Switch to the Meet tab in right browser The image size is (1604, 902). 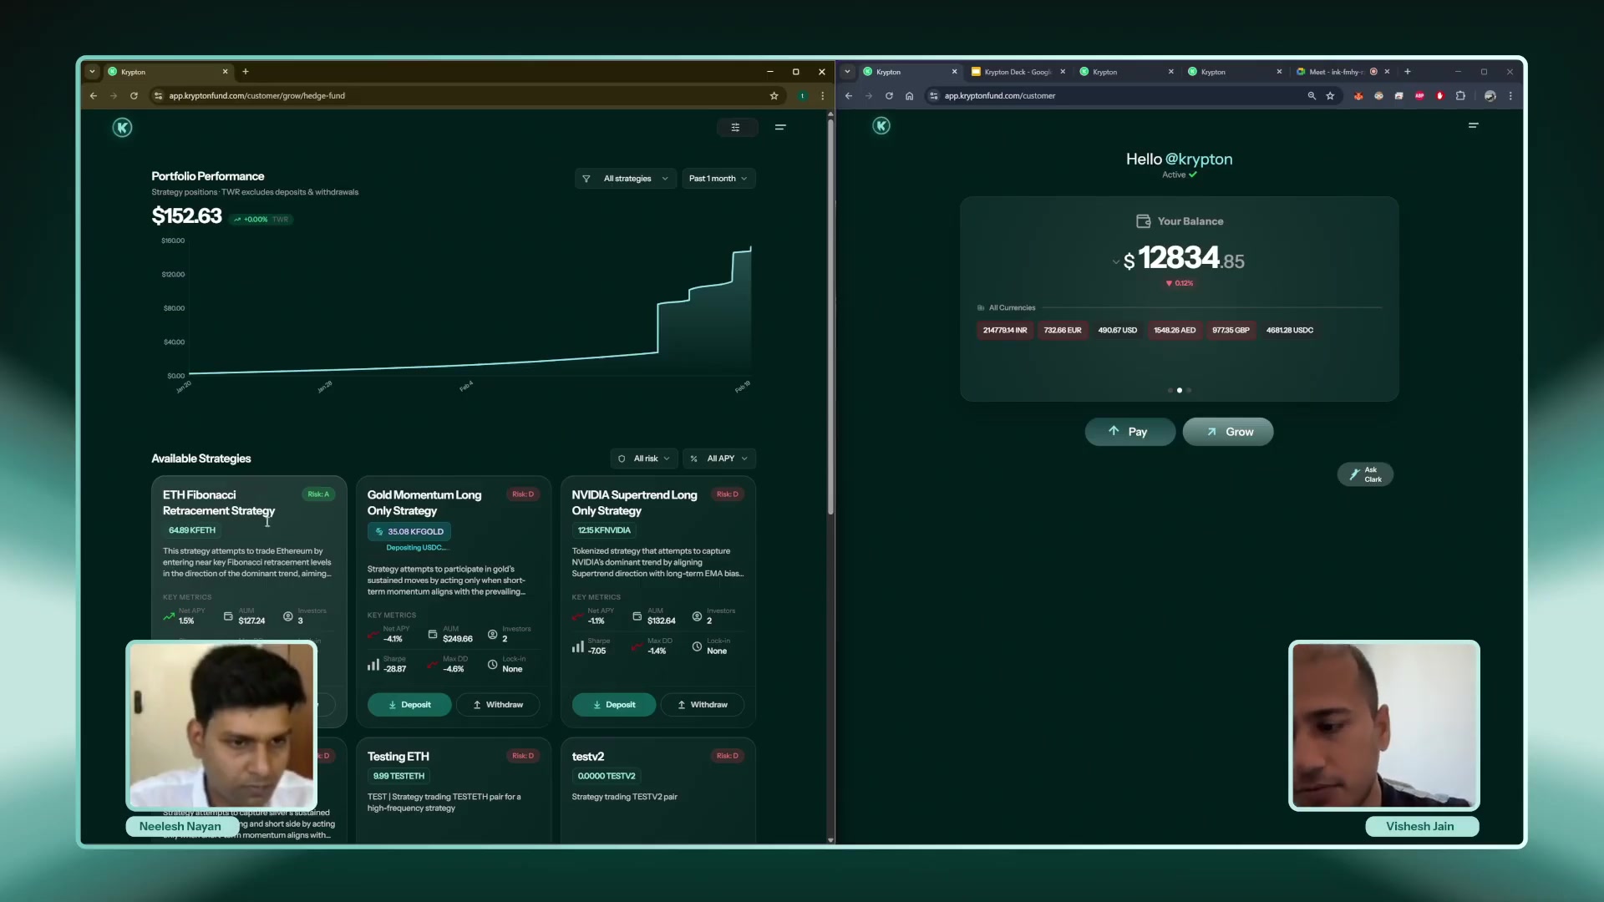coord(1335,72)
